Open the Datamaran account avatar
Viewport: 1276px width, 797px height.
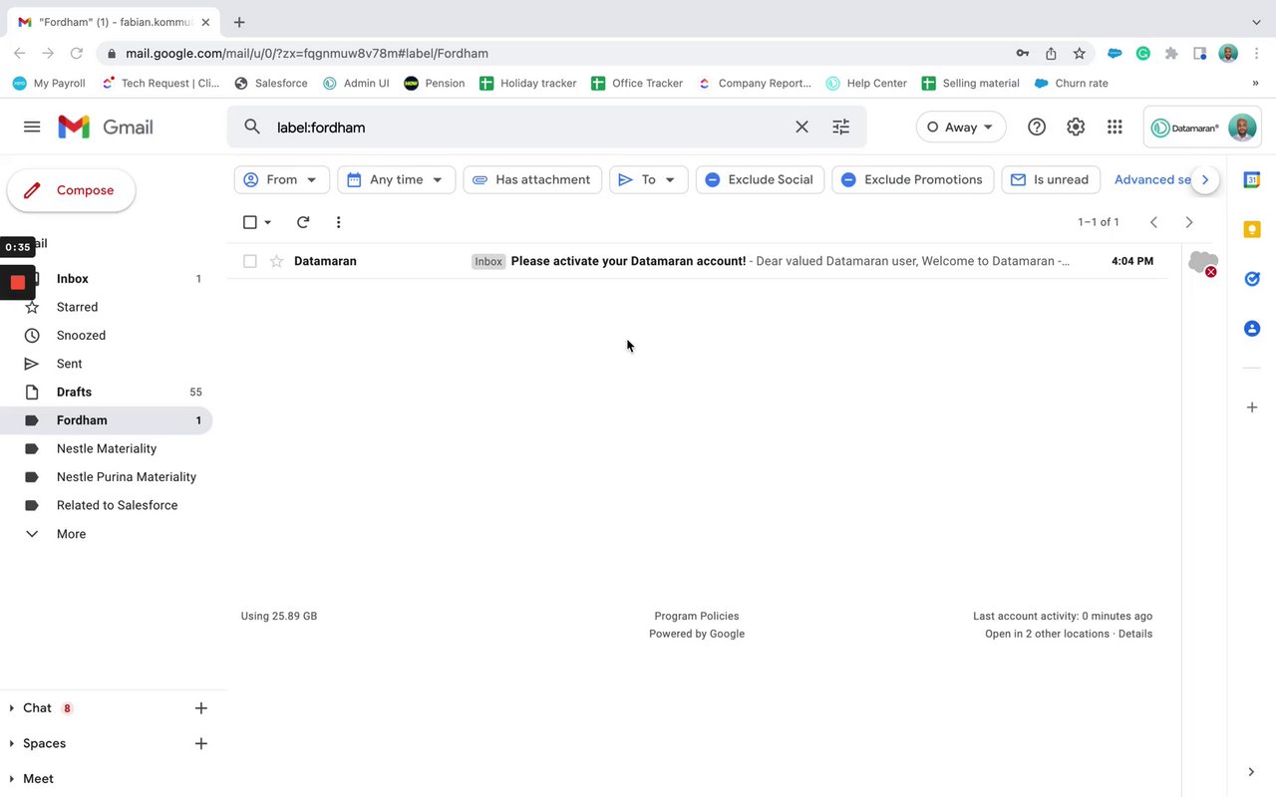coord(1241,127)
